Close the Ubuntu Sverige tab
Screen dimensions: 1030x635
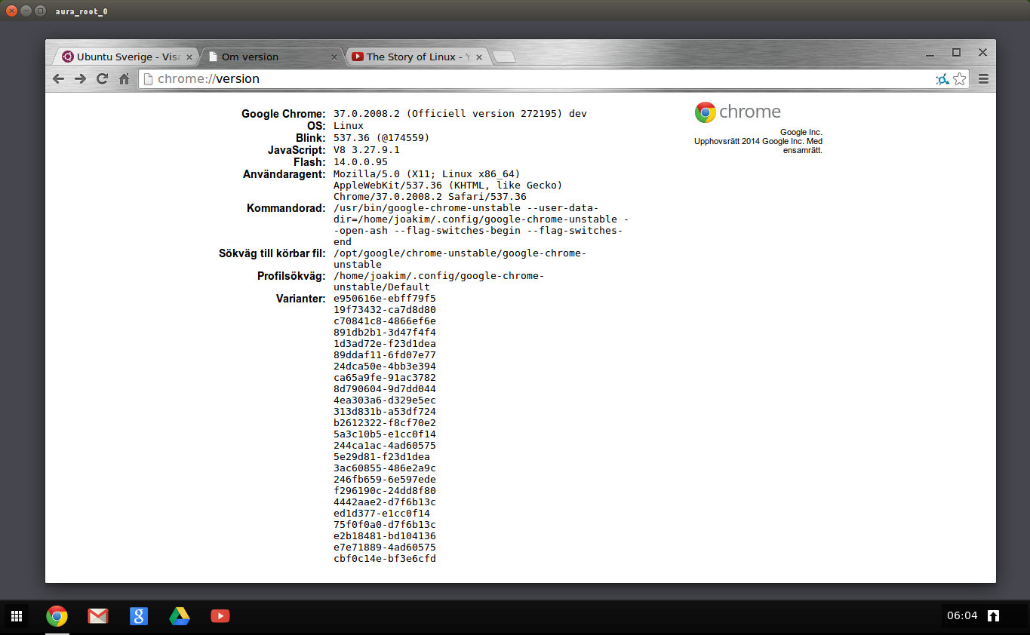coord(189,57)
